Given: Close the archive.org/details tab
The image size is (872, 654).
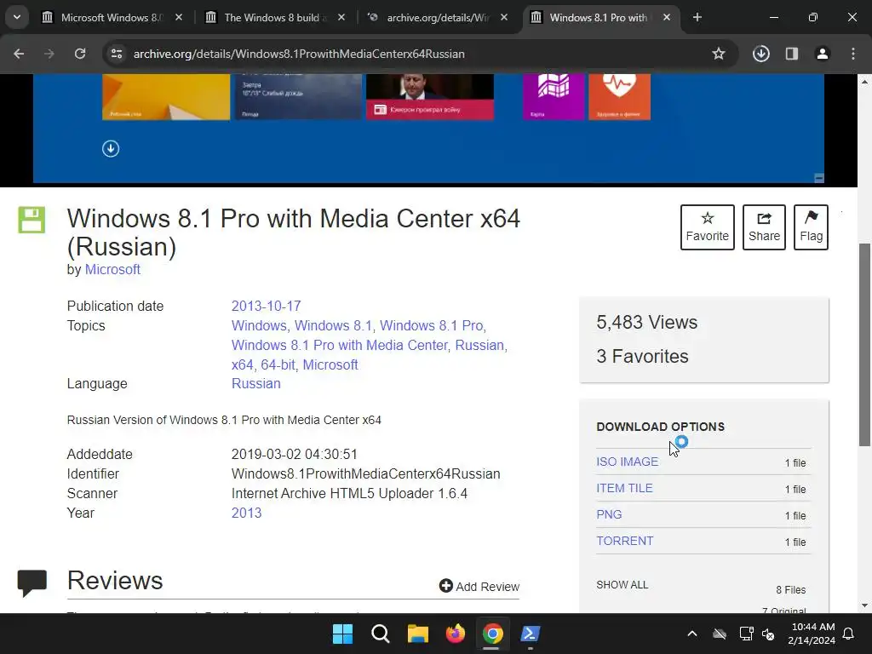Looking at the screenshot, I should (x=504, y=17).
